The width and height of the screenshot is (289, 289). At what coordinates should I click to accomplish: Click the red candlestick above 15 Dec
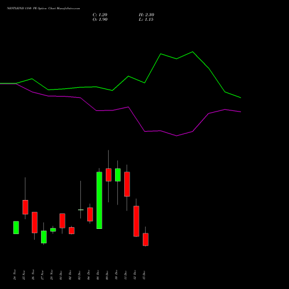[146, 239]
